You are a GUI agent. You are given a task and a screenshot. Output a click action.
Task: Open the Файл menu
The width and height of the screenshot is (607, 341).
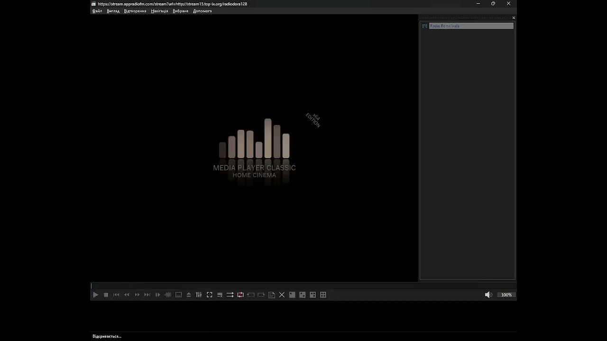(x=97, y=11)
